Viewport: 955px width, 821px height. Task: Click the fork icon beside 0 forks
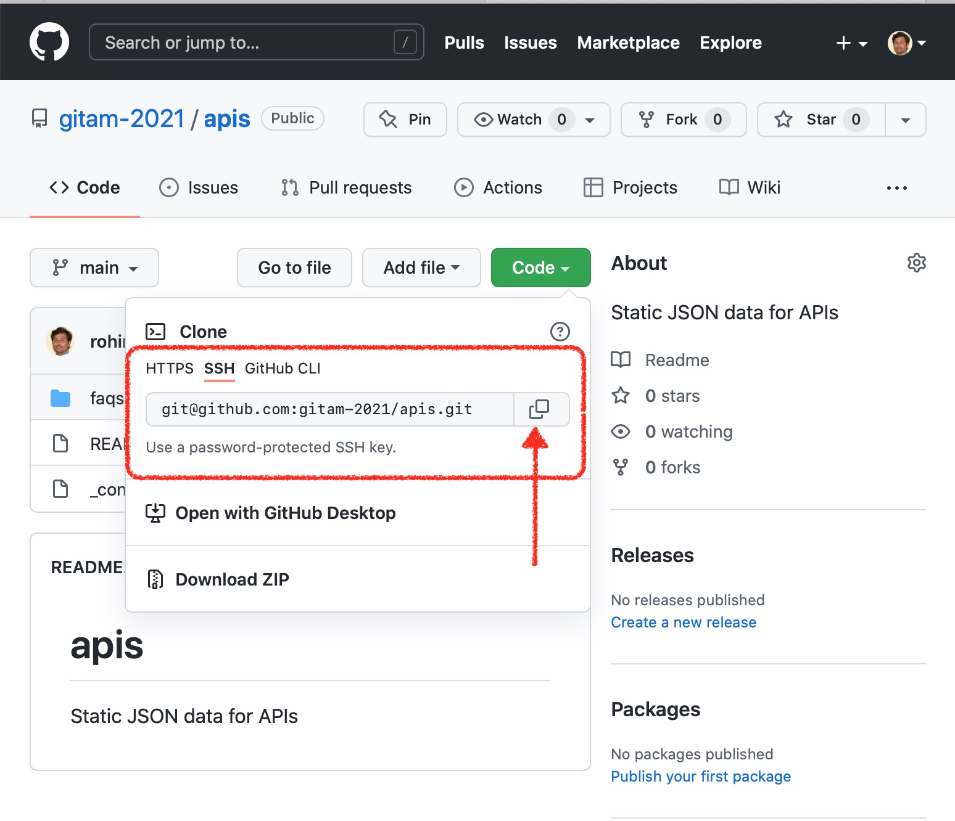coord(621,467)
